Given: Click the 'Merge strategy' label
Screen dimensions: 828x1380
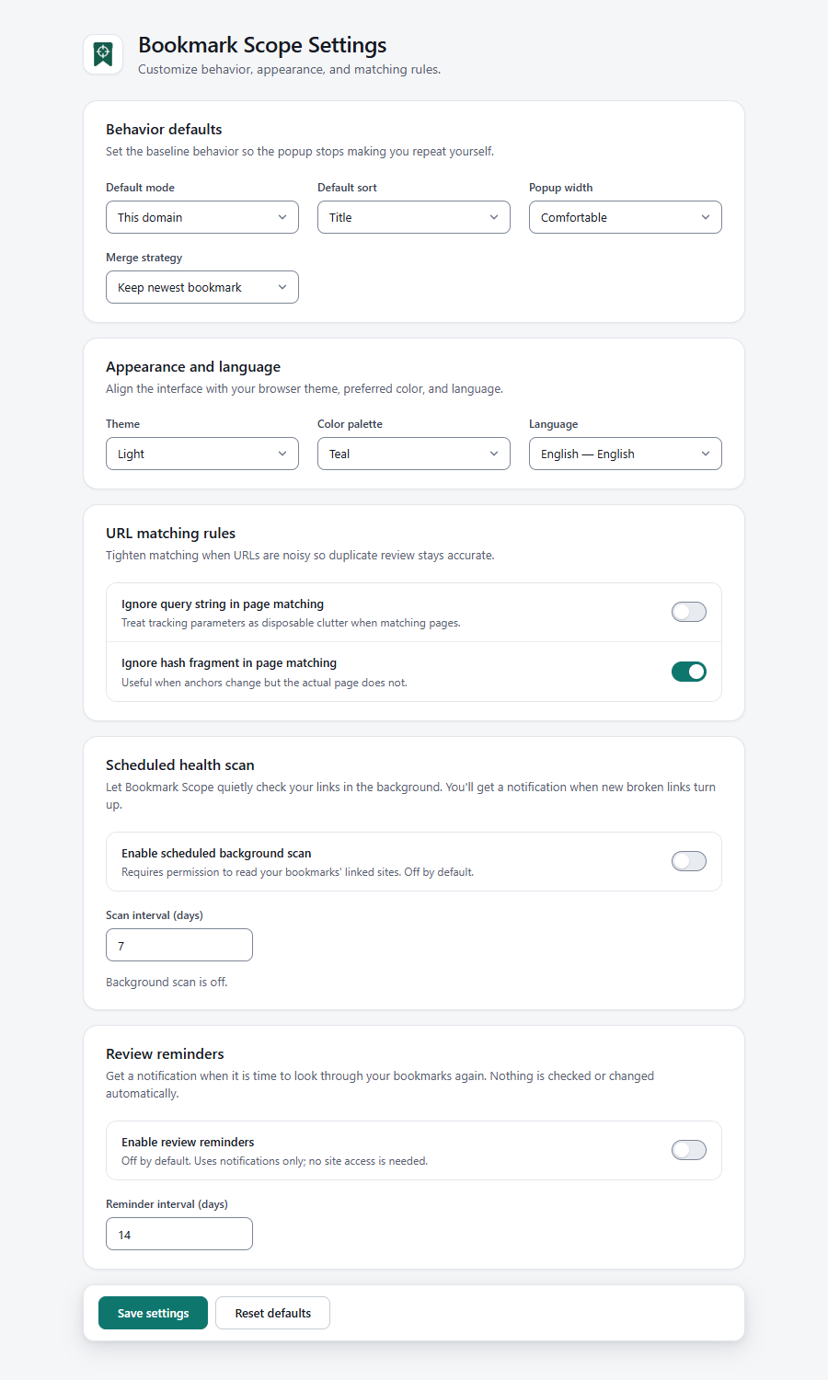Looking at the screenshot, I should tap(144, 258).
